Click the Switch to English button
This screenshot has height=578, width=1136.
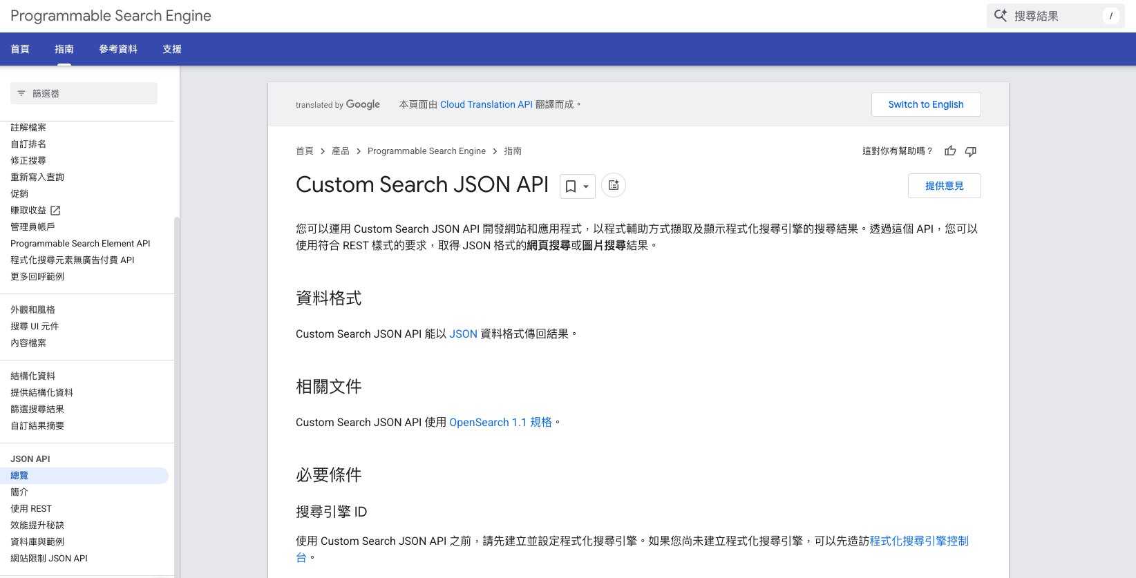(926, 104)
